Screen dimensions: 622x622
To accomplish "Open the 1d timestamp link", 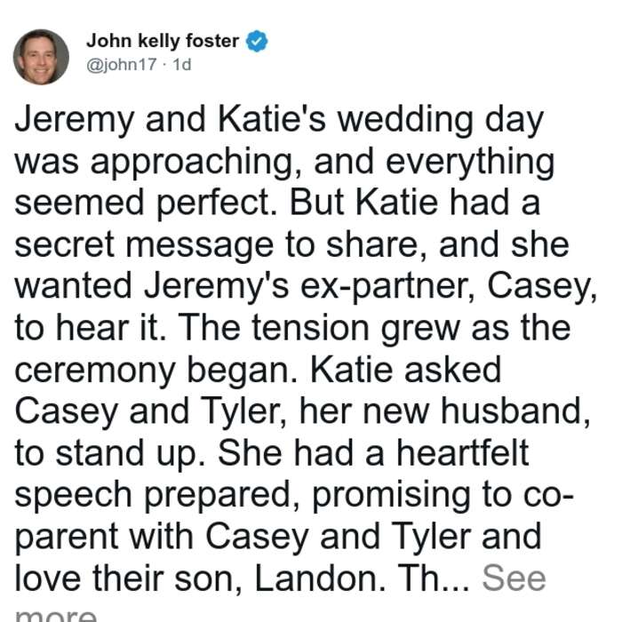I will pos(182,65).
